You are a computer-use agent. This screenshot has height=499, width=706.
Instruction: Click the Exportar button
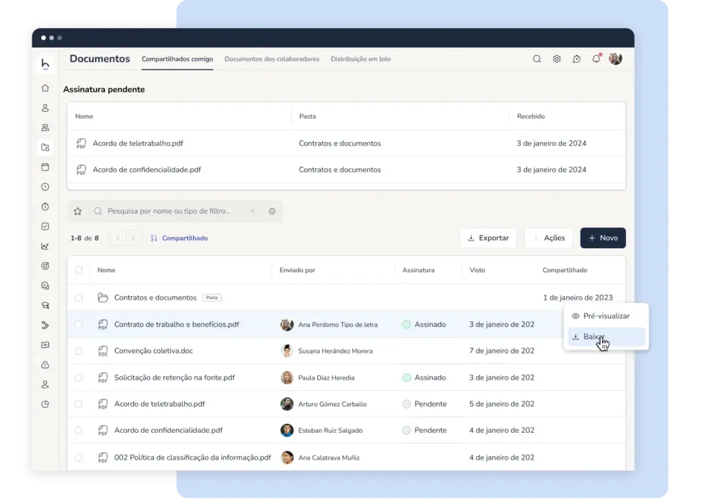[488, 238]
